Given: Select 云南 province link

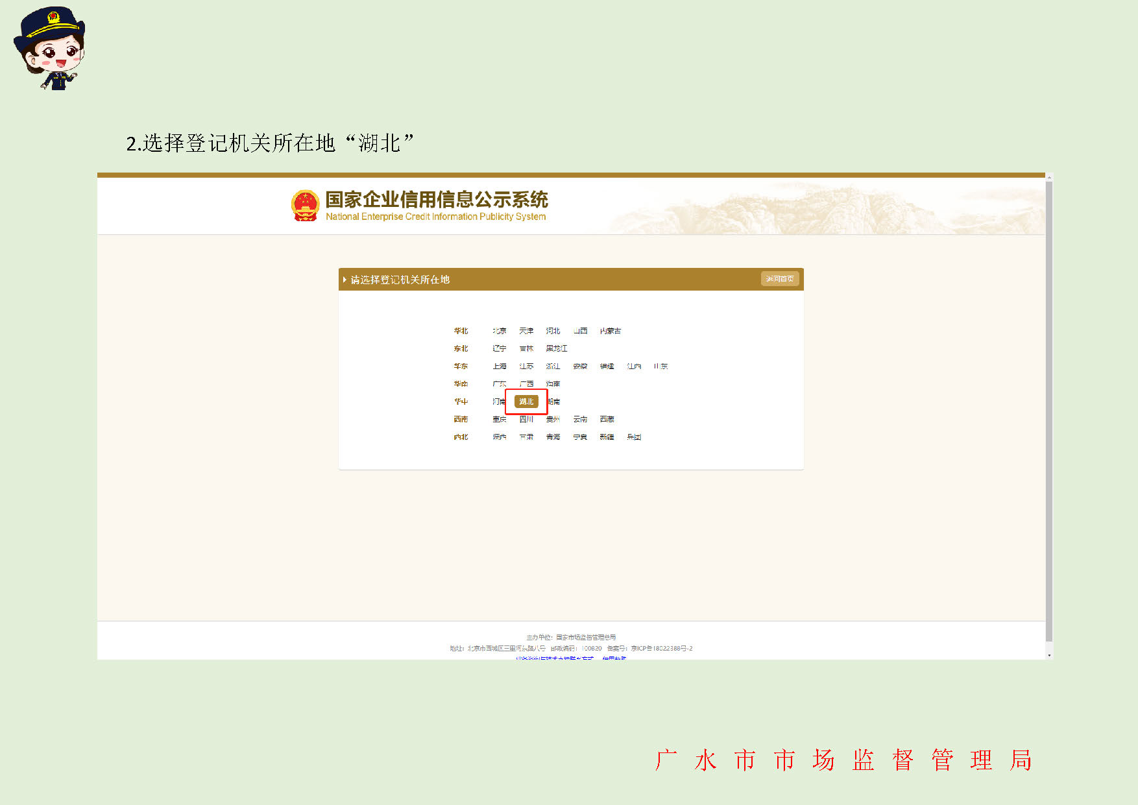Looking at the screenshot, I should (x=580, y=419).
